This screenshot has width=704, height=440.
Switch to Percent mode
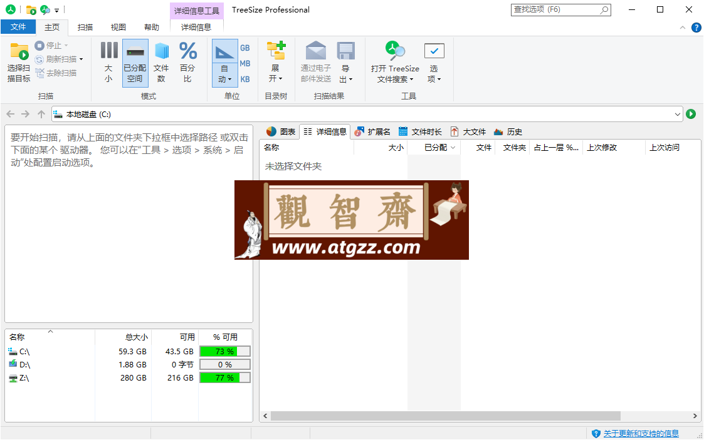[187, 63]
